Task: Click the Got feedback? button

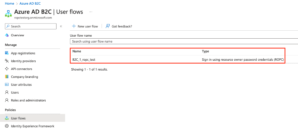Action: (119, 26)
